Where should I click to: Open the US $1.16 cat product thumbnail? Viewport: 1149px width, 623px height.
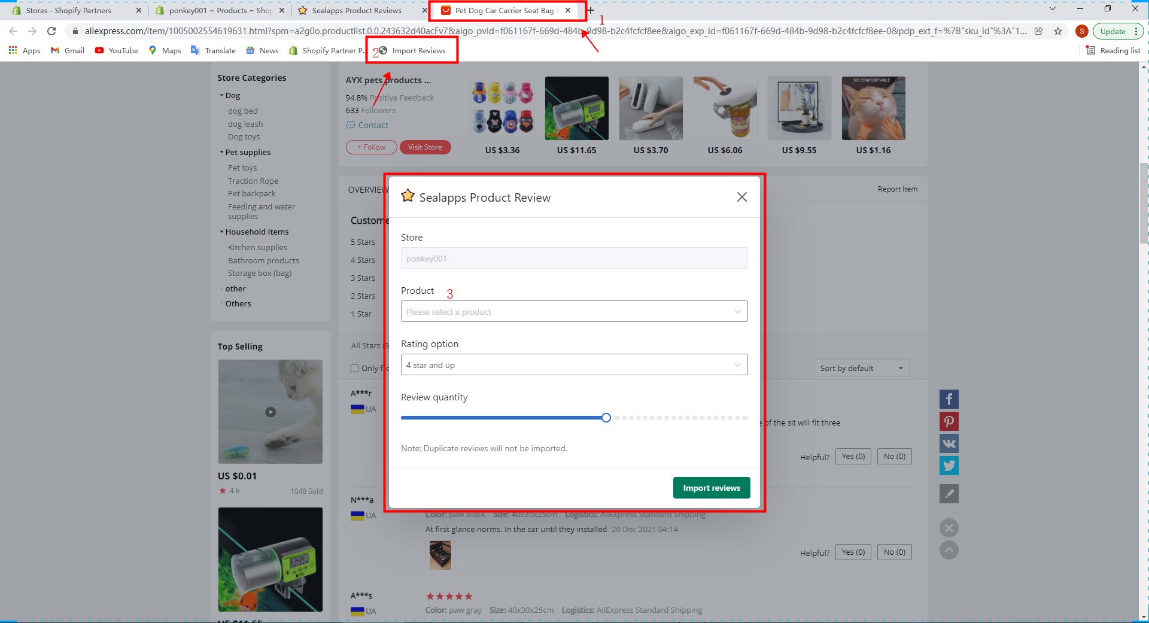[x=874, y=108]
